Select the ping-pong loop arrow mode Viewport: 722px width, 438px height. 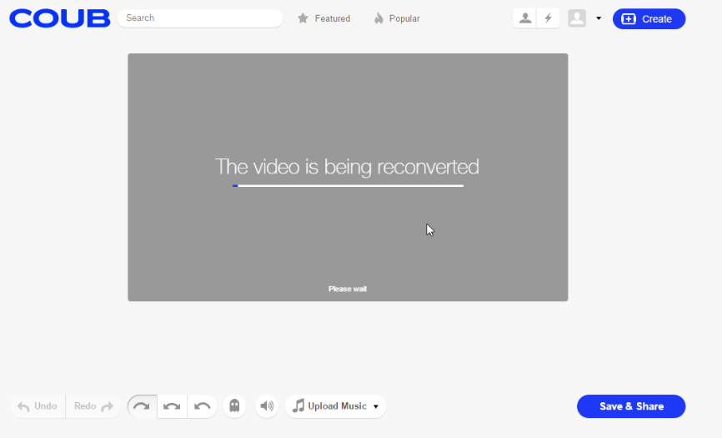pos(172,406)
